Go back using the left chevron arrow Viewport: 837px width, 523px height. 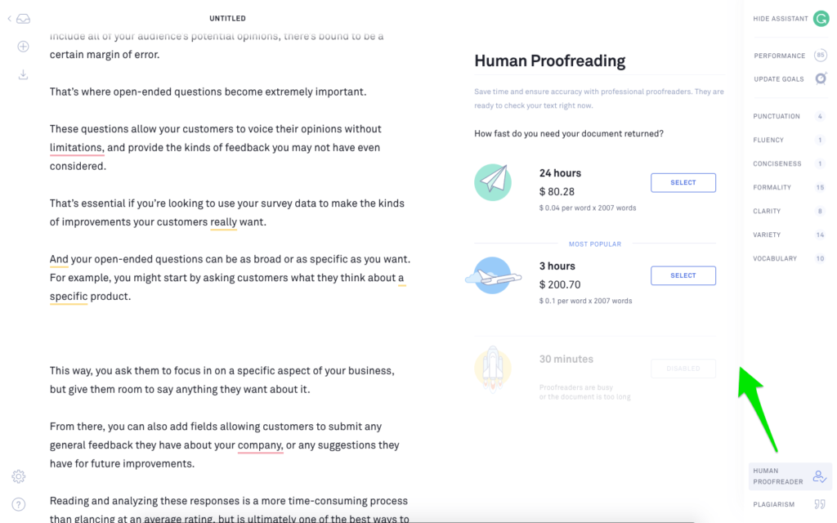[9, 19]
